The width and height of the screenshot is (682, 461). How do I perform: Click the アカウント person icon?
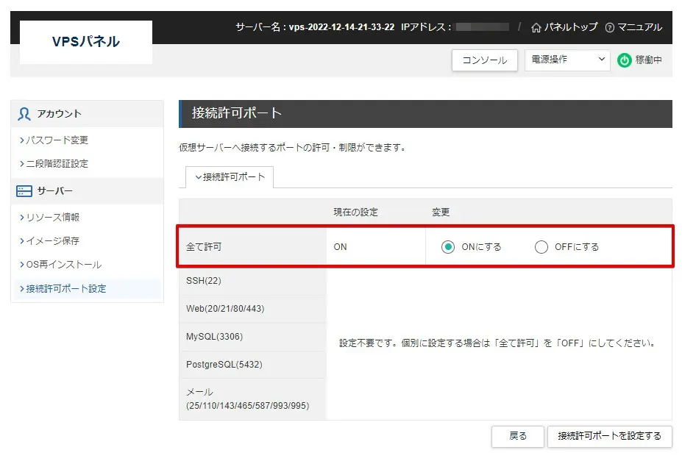coord(24,114)
